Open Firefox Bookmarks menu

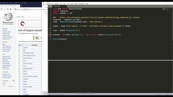(17, 3)
